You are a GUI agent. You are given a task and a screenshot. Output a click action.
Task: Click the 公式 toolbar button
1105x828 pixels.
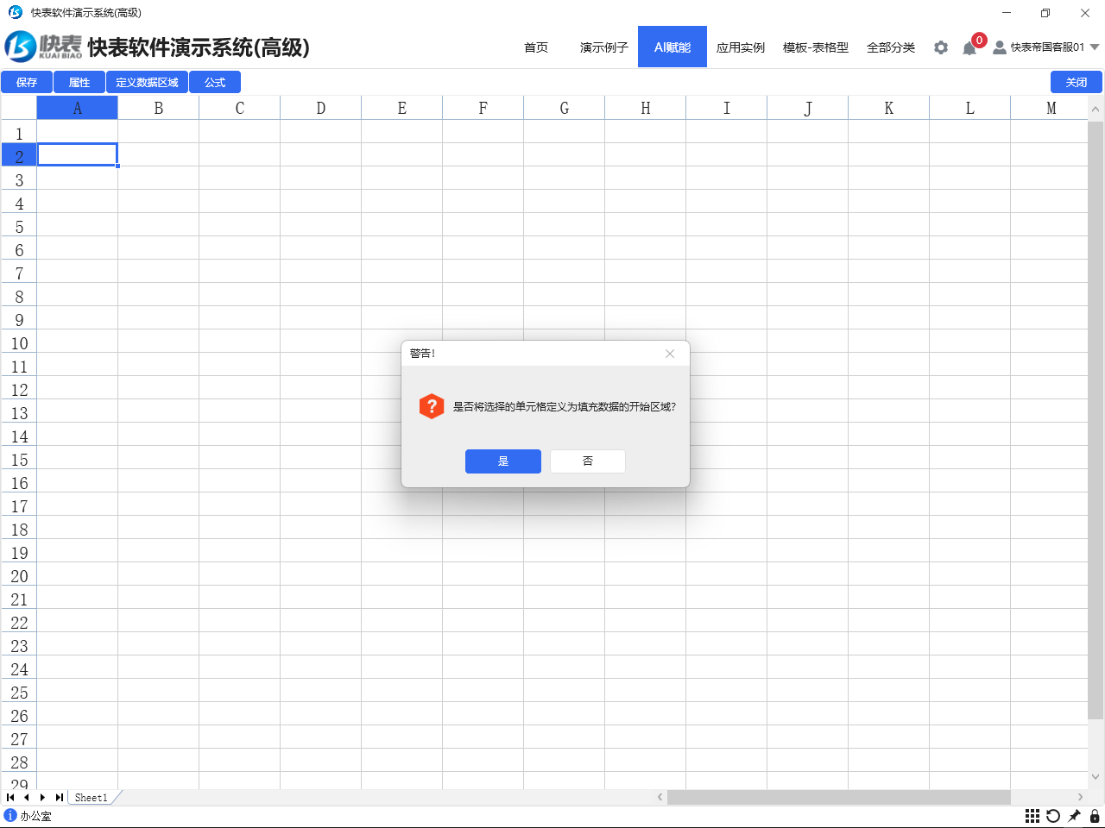(x=215, y=82)
